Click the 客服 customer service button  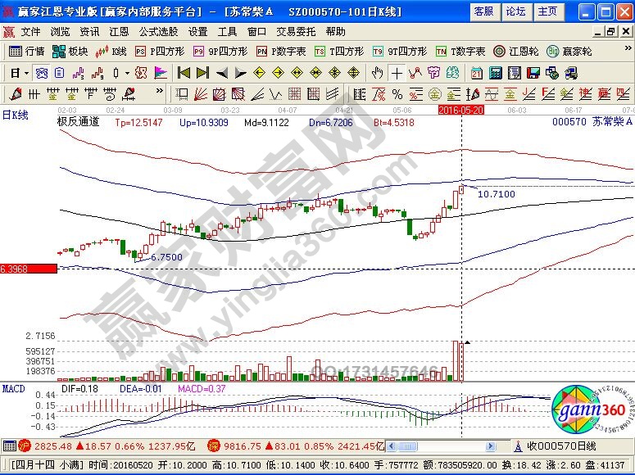point(483,11)
